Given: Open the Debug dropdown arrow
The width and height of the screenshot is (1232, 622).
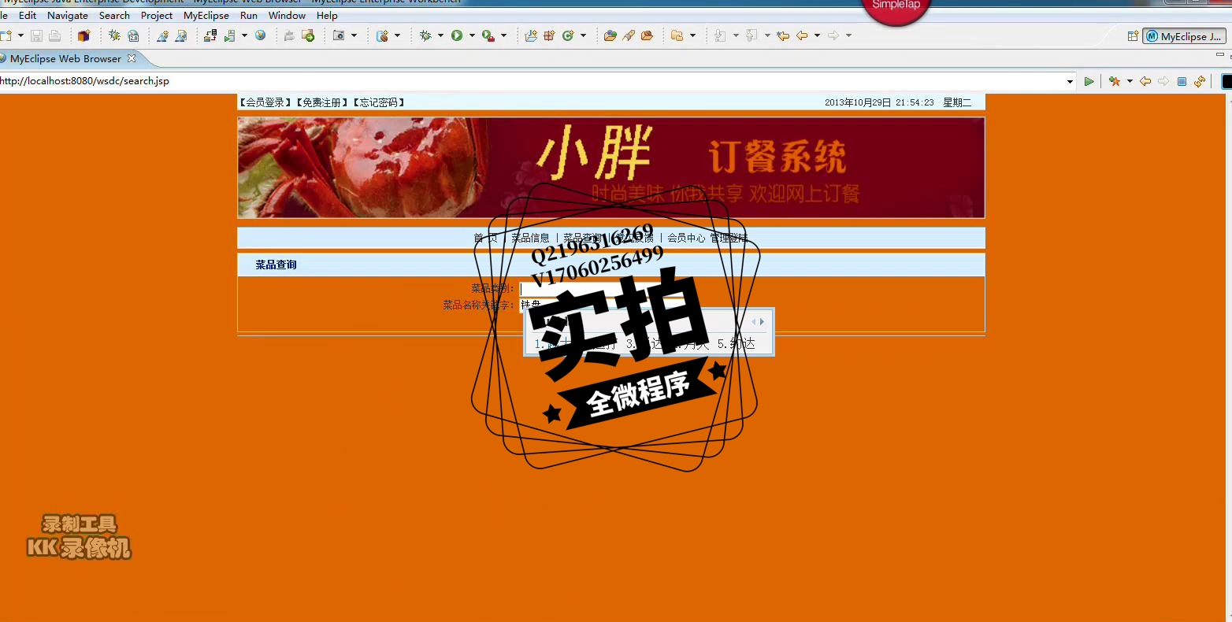Looking at the screenshot, I should coord(440,35).
